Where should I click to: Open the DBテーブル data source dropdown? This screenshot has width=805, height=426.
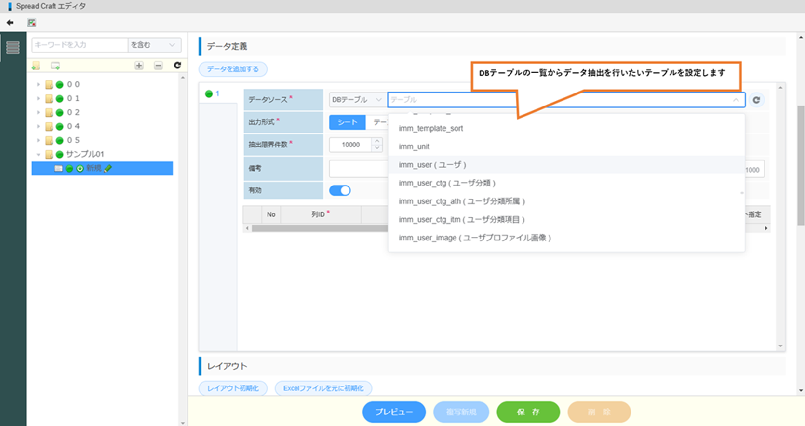[x=356, y=100]
